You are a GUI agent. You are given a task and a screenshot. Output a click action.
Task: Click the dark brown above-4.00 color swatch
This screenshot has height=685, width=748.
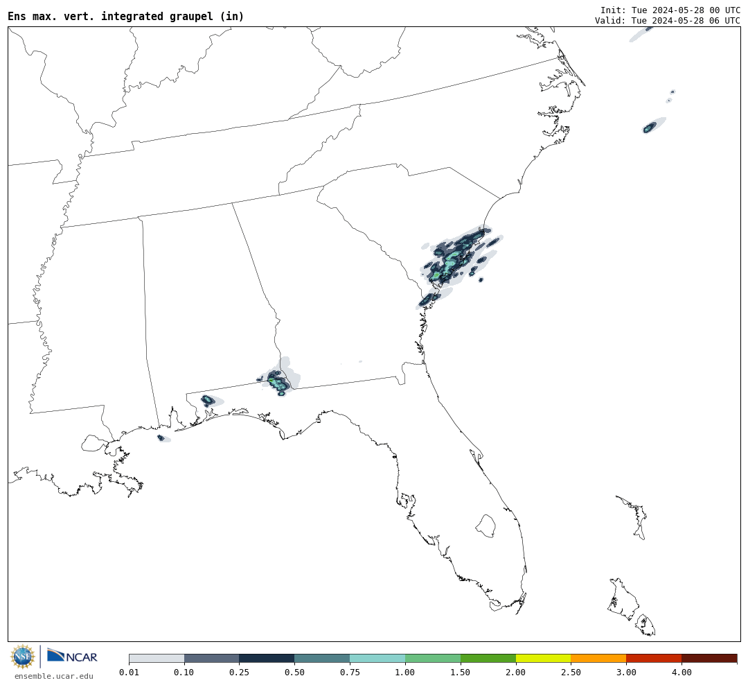(x=709, y=659)
